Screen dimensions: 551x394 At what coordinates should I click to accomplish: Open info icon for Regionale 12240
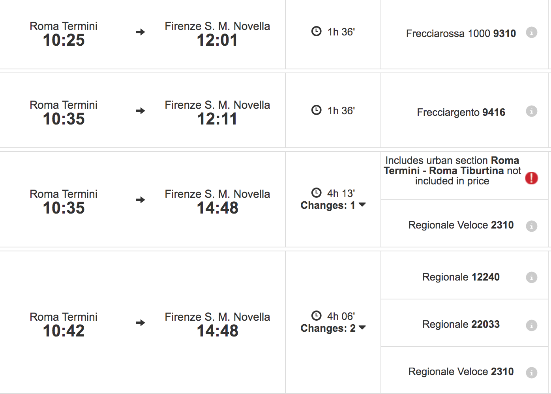(531, 277)
